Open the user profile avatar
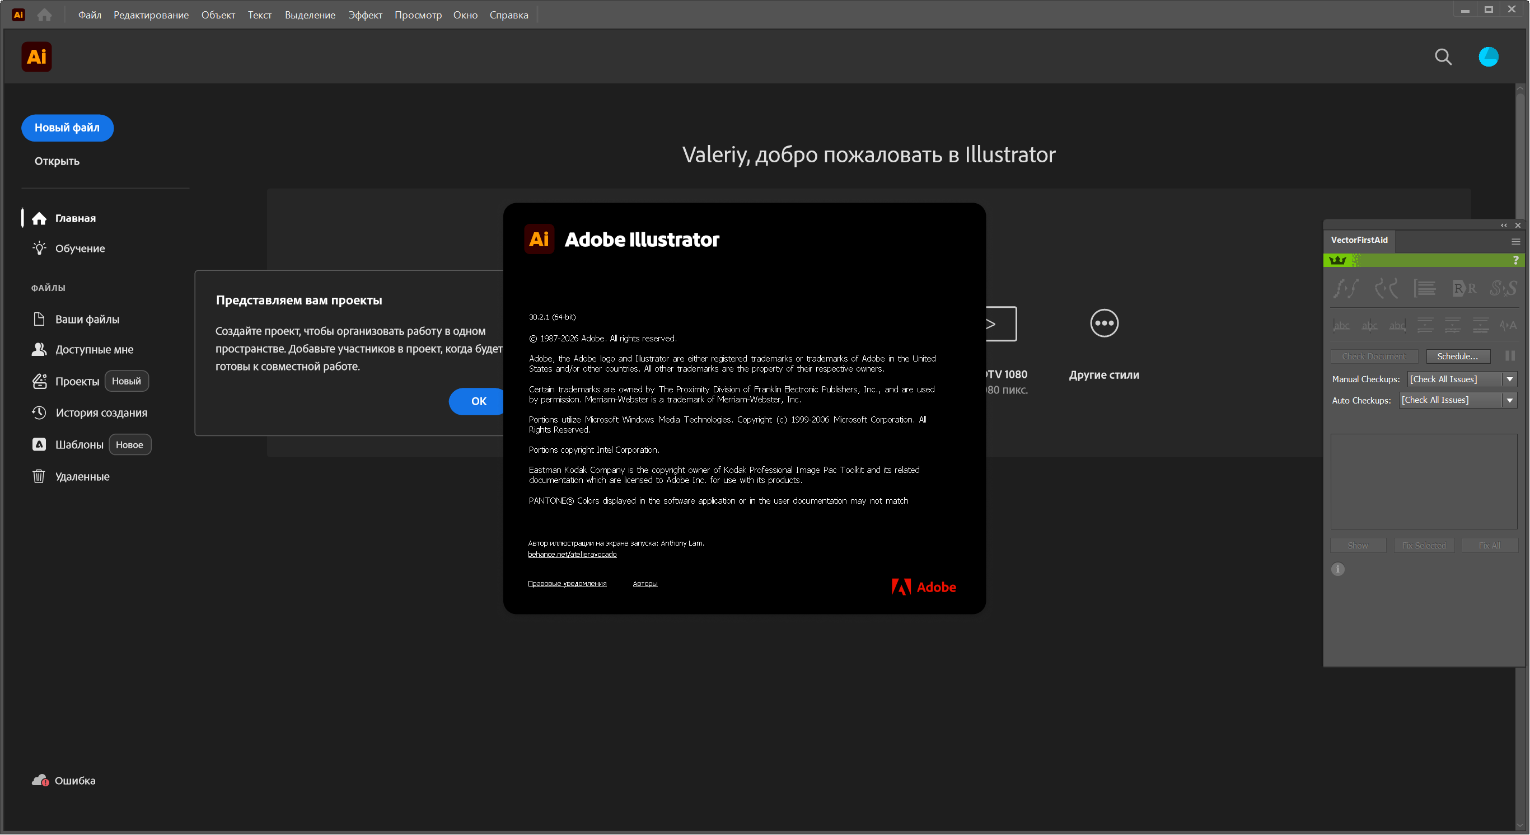This screenshot has height=835, width=1530. tap(1488, 57)
